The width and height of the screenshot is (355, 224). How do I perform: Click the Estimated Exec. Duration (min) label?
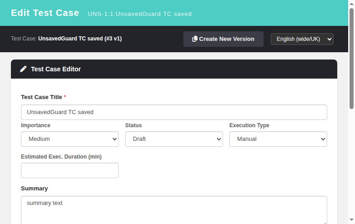coord(61,157)
